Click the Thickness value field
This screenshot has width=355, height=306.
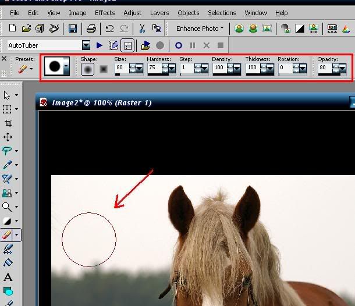(x=253, y=67)
